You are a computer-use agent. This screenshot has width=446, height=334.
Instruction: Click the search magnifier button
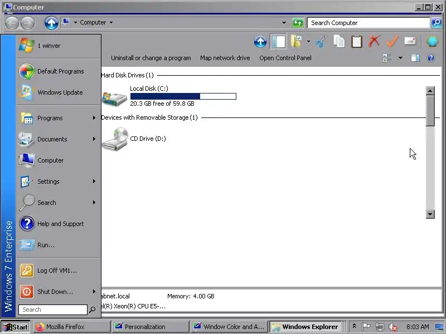437,23
